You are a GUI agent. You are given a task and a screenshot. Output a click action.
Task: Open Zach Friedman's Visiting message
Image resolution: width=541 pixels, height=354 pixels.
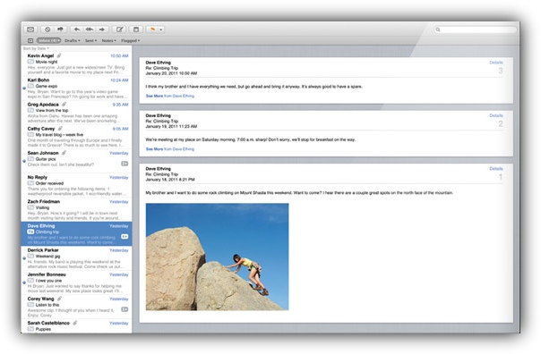(x=77, y=210)
